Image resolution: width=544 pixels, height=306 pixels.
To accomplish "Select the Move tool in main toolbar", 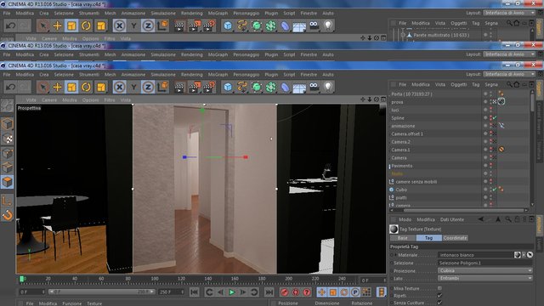I will (57, 87).
